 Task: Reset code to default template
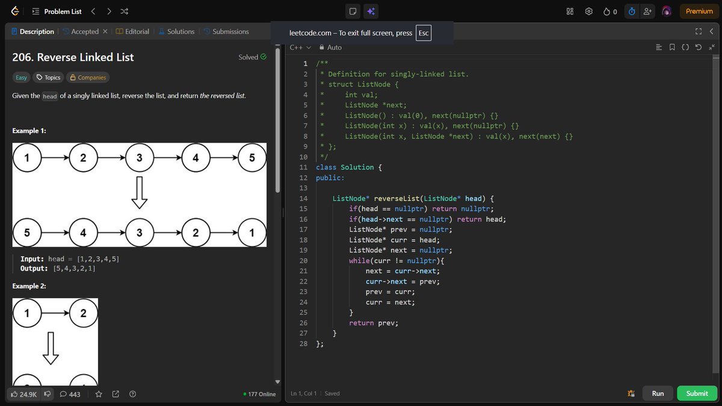pos(699,48)
